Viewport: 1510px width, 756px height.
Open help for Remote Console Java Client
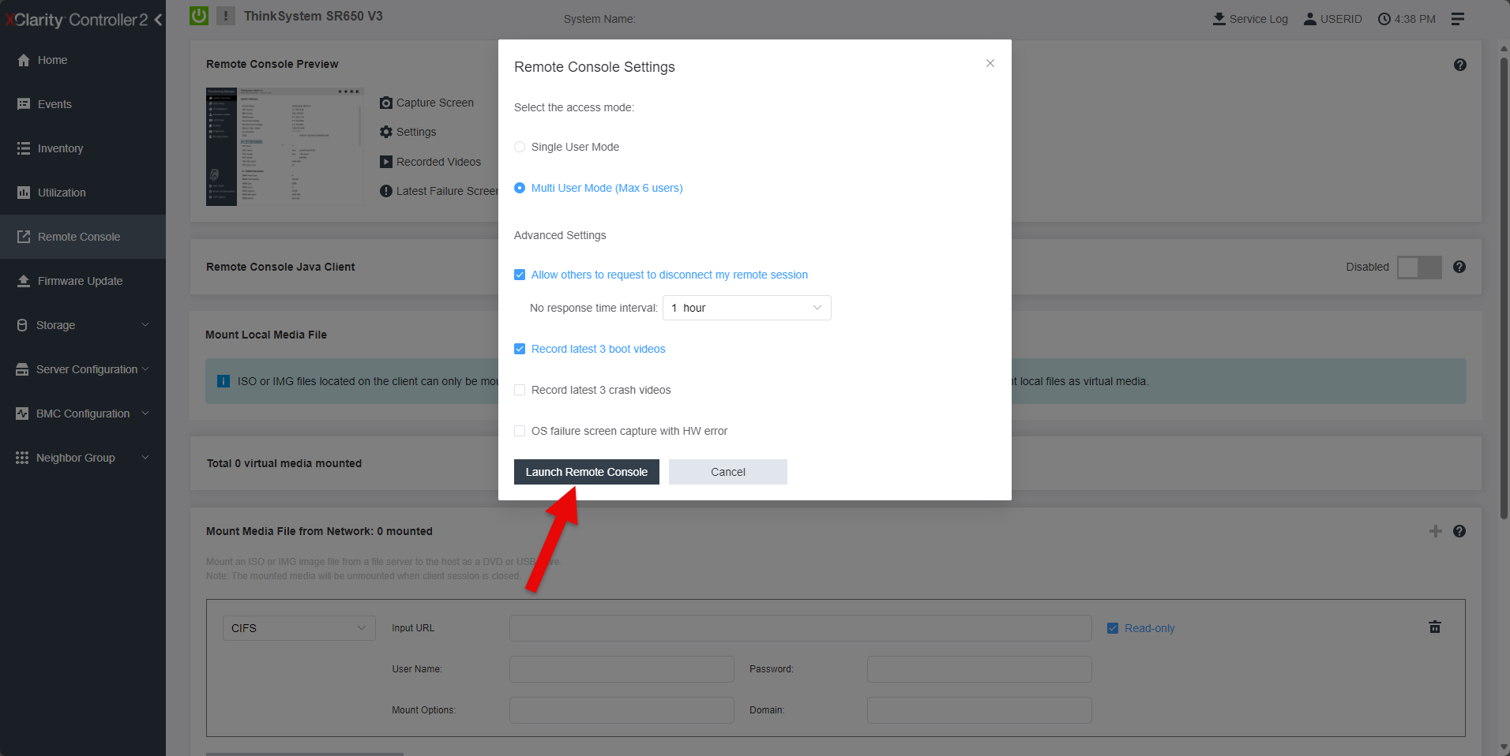1459,267
